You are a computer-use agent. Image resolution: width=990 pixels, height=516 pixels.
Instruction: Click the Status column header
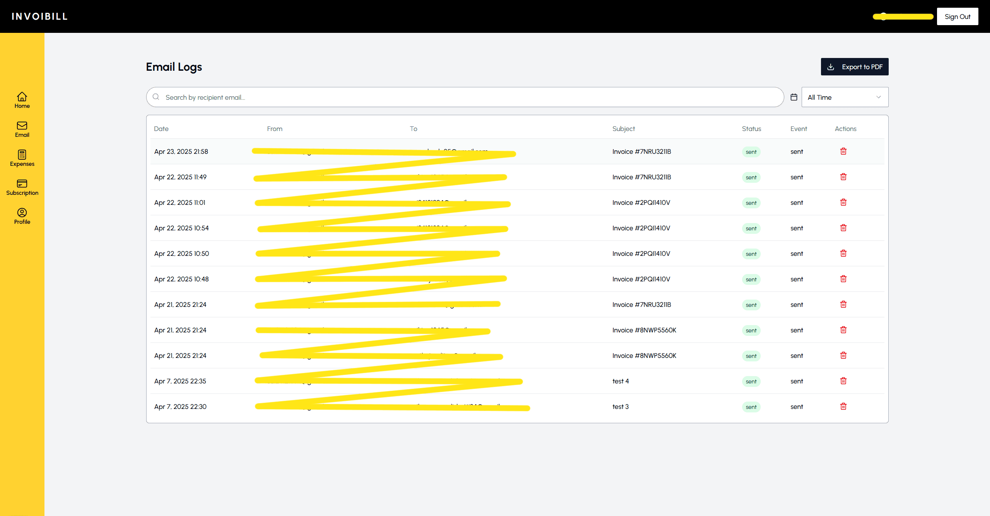[751, 129]
